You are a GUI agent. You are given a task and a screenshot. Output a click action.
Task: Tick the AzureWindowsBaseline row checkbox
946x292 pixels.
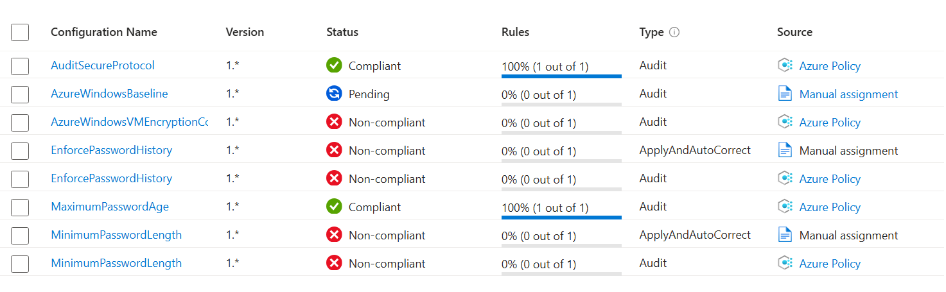pos(20,94)
